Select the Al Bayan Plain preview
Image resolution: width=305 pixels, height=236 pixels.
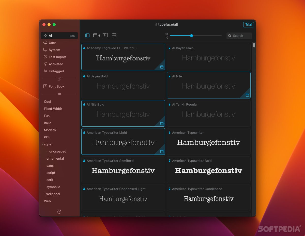(x=208, y=57)
